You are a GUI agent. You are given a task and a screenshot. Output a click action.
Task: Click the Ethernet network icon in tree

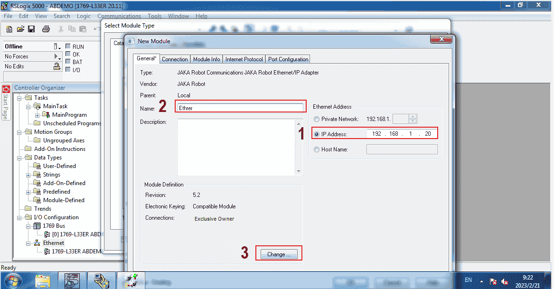point(37,243)
